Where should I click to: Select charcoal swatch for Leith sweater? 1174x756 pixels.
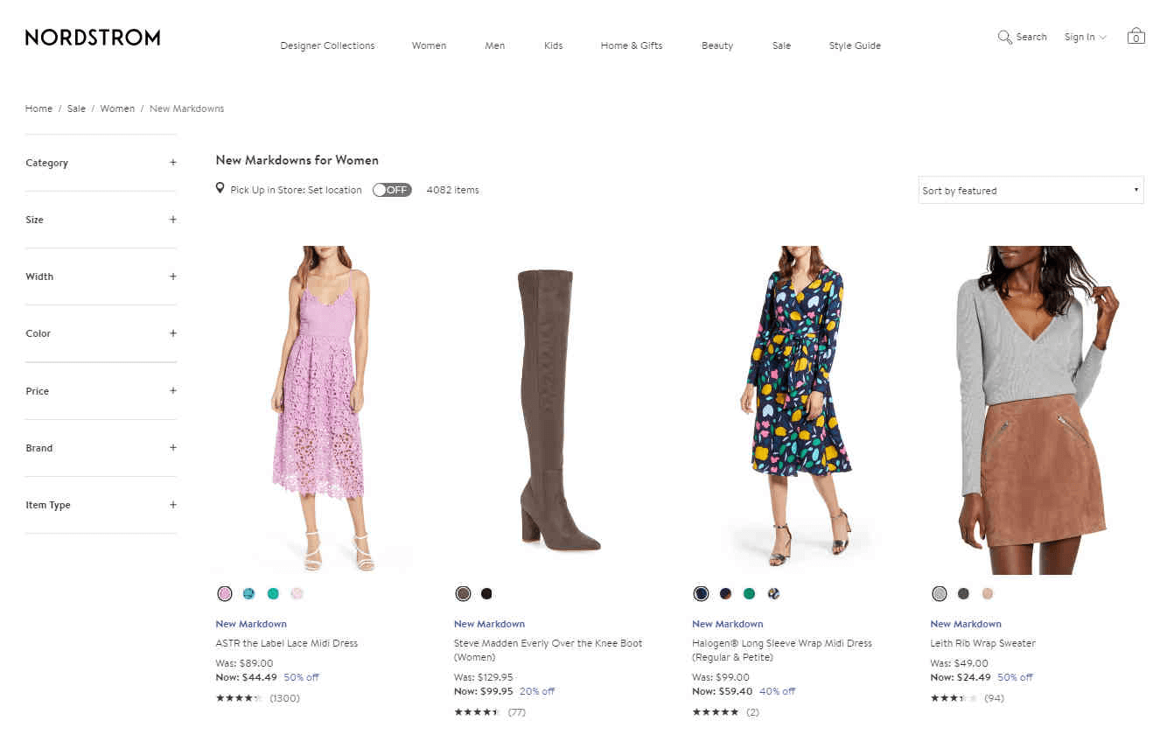pyautogui.click(x=963, y=593)
